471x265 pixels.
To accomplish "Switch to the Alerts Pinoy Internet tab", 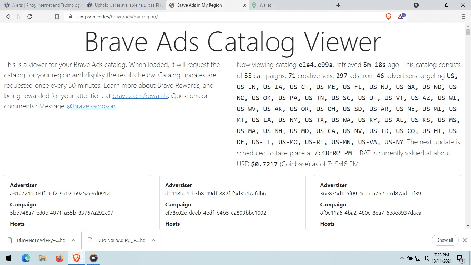I will pyautogui.click(x=43, y=5).
